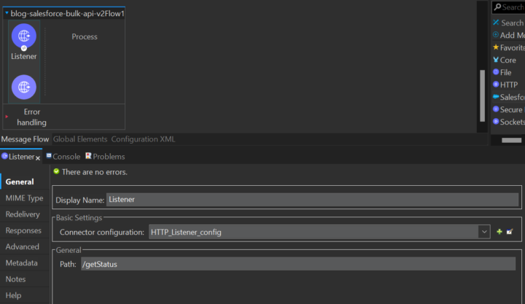The width and height of the screenshot is (525, 304).
Task: Open the Connector configuration dropdown
Action: pyautogui.click(x=483, y=232)
